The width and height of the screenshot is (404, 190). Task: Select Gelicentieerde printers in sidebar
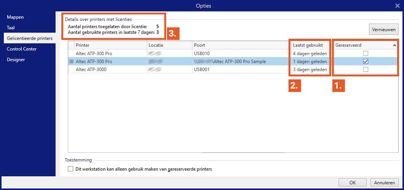click(x=30, y=38)
